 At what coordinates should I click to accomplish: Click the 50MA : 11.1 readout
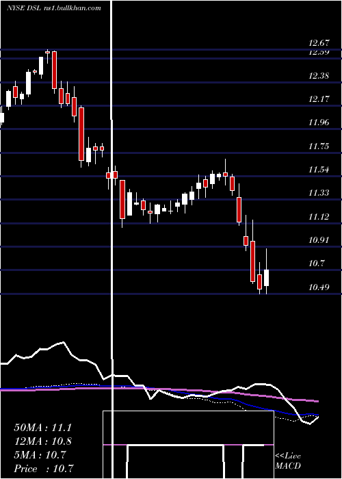point(42,428)
